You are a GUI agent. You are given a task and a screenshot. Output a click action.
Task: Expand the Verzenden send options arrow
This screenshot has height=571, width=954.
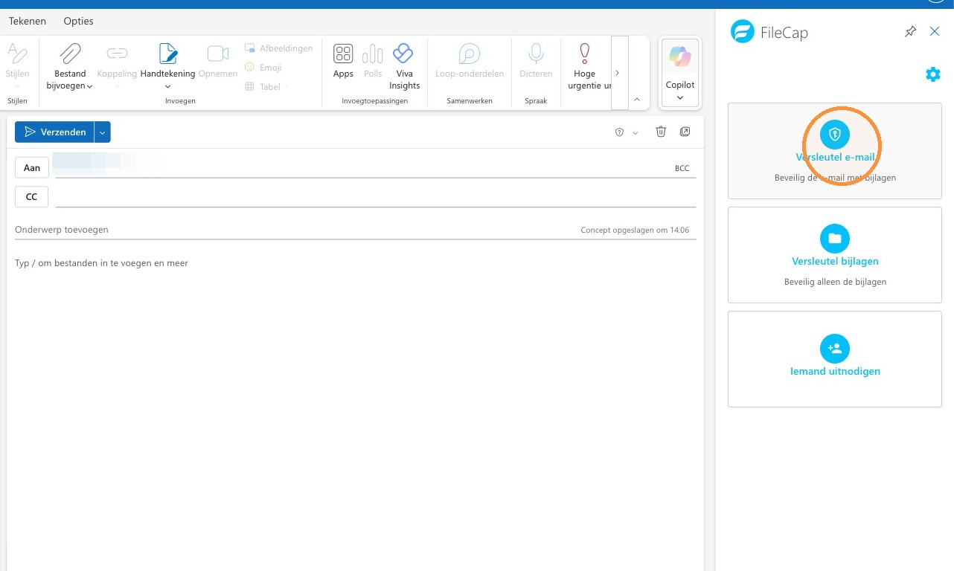tap(103, 132)
